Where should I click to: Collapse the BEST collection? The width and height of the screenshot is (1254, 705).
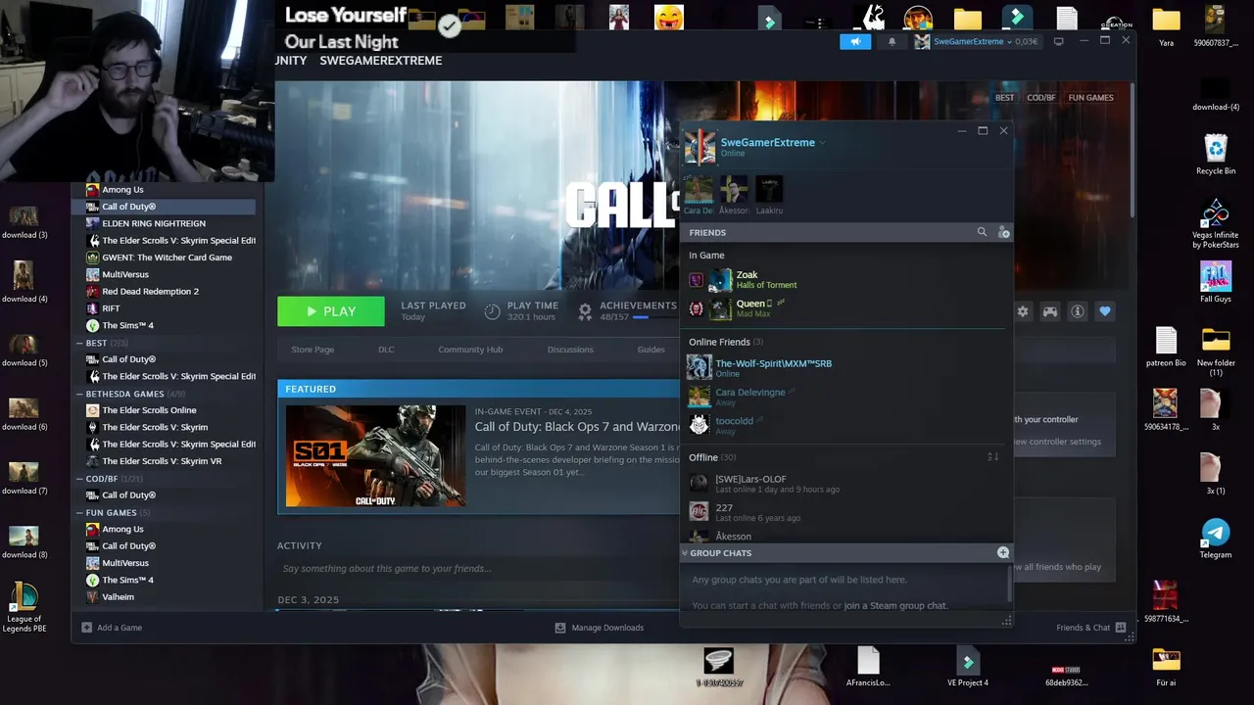78,343
